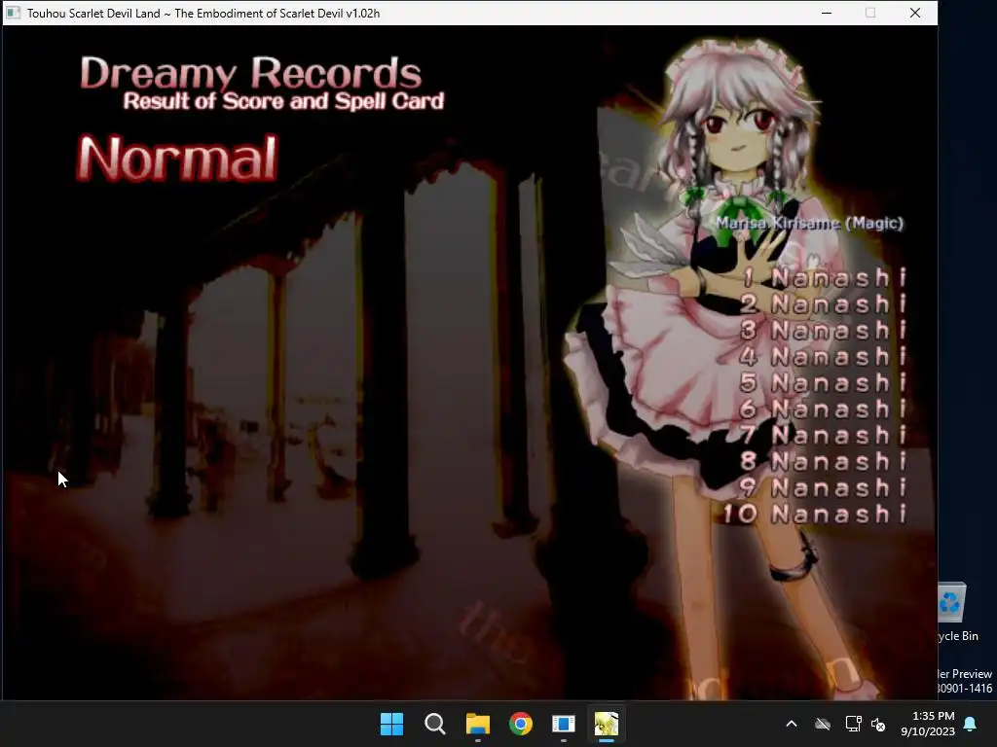997x747 pixels.
Task: Show hidden system tray icons
Action: [x=792, y=724]
